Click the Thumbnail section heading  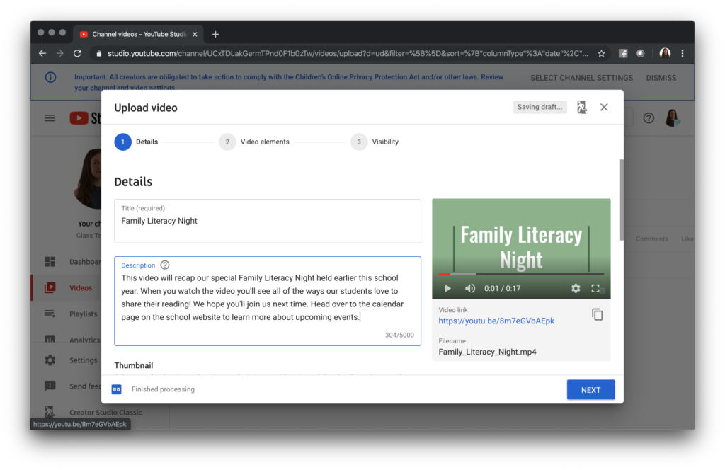click(x=134, y=365)
